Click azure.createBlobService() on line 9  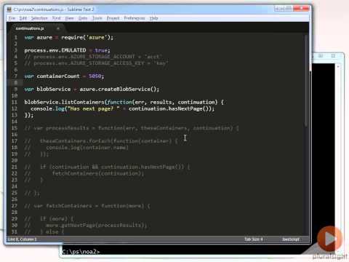118,89
